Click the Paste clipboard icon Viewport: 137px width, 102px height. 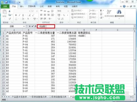click(x=5, y=12)
